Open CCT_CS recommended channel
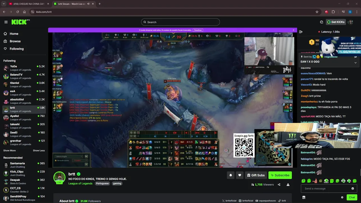Image resolution: width=361 pixels, height=203 pixels. [24, 190]
